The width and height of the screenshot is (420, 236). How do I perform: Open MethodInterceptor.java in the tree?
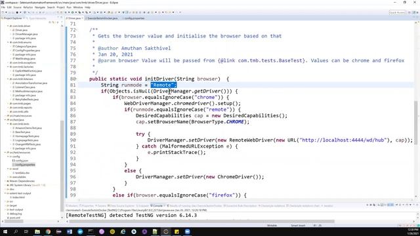point(29,91)
